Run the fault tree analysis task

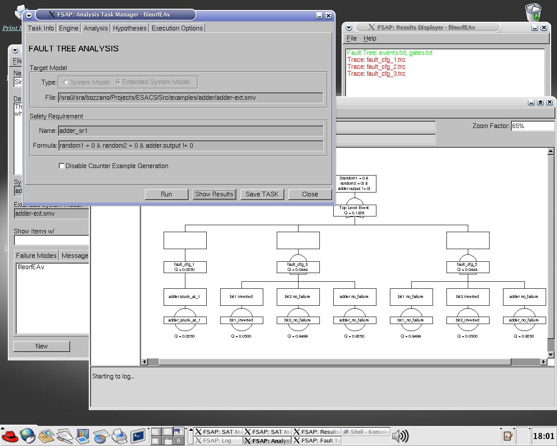click(166, 194)
